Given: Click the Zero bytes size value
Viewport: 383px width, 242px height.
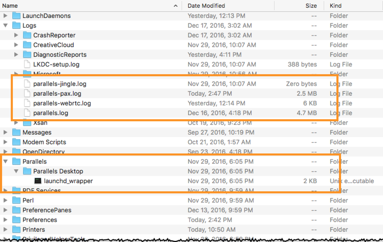Looking at the screenshot, I should click(x=302, y=84).
